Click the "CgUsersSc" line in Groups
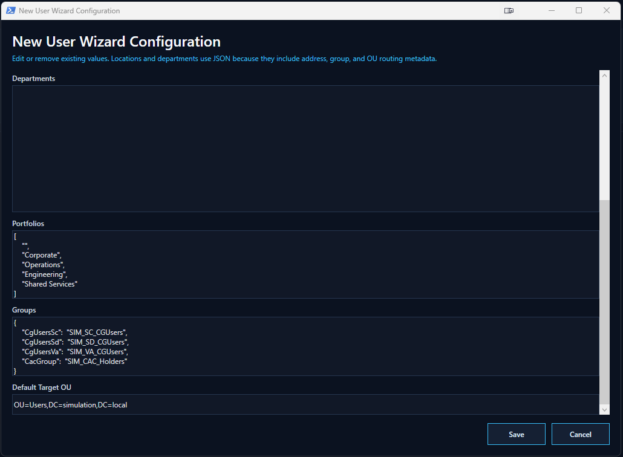 74,332
